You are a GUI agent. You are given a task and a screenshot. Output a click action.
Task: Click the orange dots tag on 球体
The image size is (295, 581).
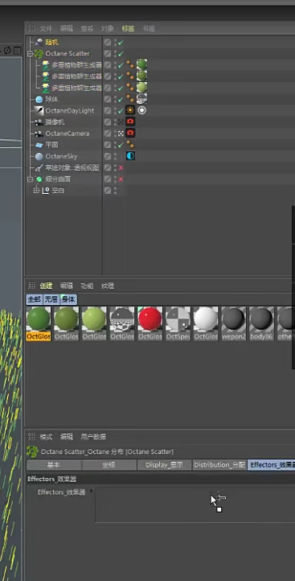pyautogui.click(x=130, y=98)
